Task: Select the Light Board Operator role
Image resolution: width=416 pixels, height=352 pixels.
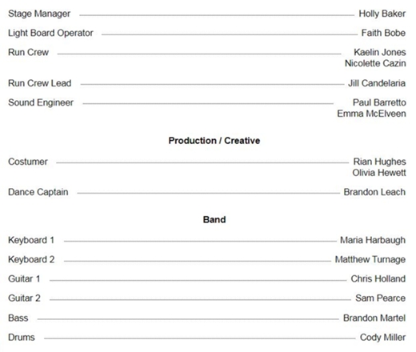Action: point(50,33)
